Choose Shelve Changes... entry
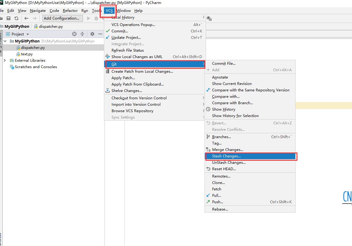Viewport: 352px width, 246px height. coord(155,91)
